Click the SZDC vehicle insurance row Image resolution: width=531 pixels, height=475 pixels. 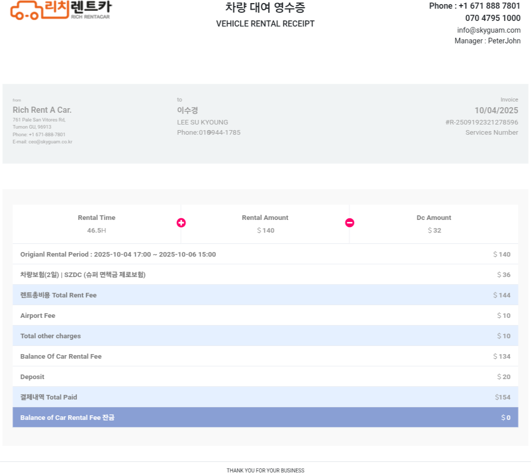(265, 274)
